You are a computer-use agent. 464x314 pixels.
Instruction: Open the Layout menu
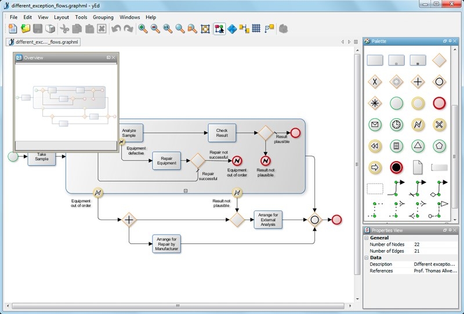point(61,17)
